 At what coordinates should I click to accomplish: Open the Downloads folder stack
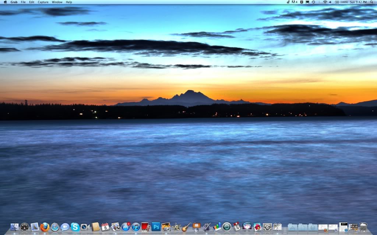click(313, 227)
